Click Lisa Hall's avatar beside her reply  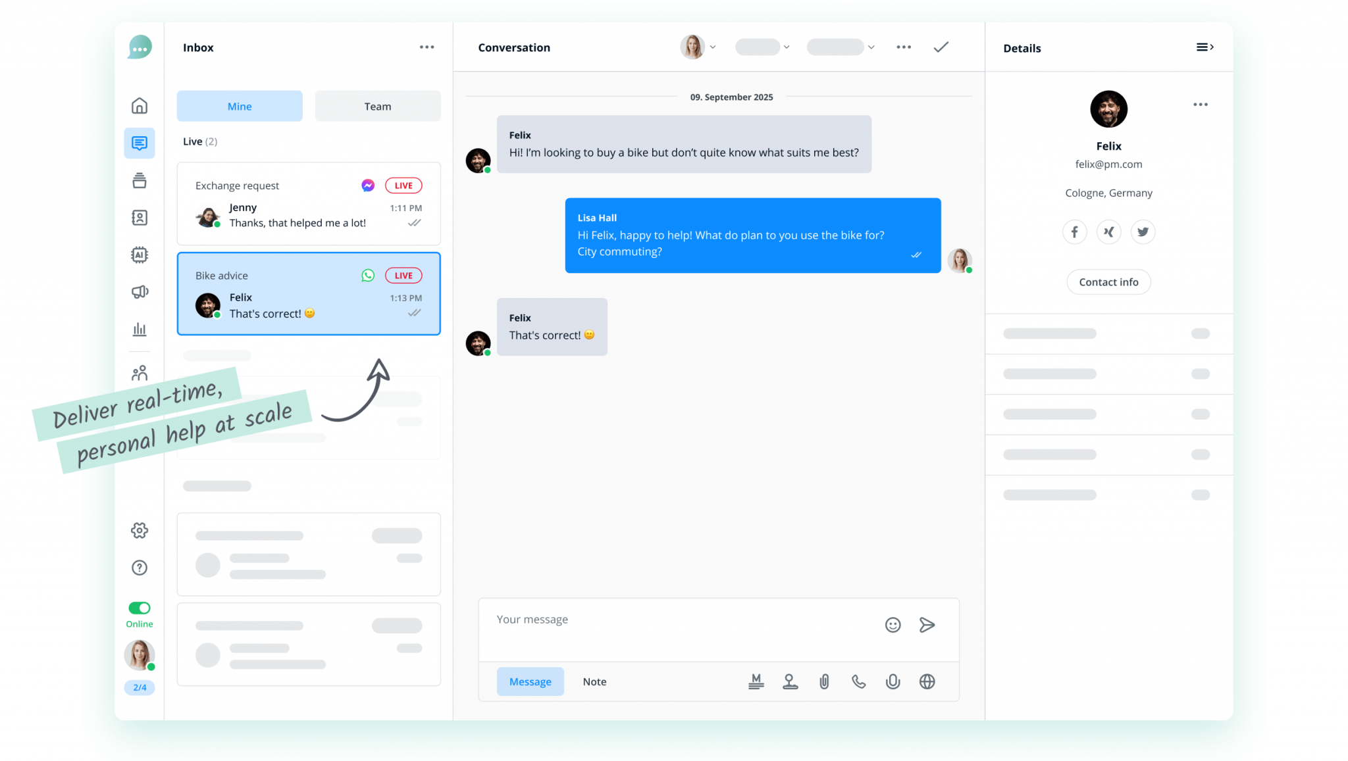coord(960,260)
